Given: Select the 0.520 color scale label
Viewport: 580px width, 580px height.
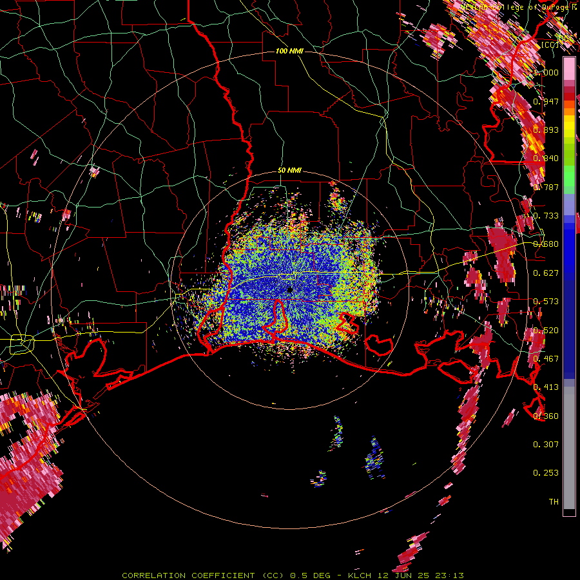Looking at the screenshot, I should [546, 331].
